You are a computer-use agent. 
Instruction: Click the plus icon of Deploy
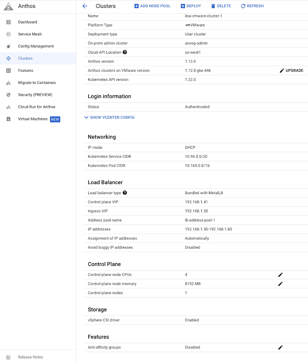coord(183,6)
